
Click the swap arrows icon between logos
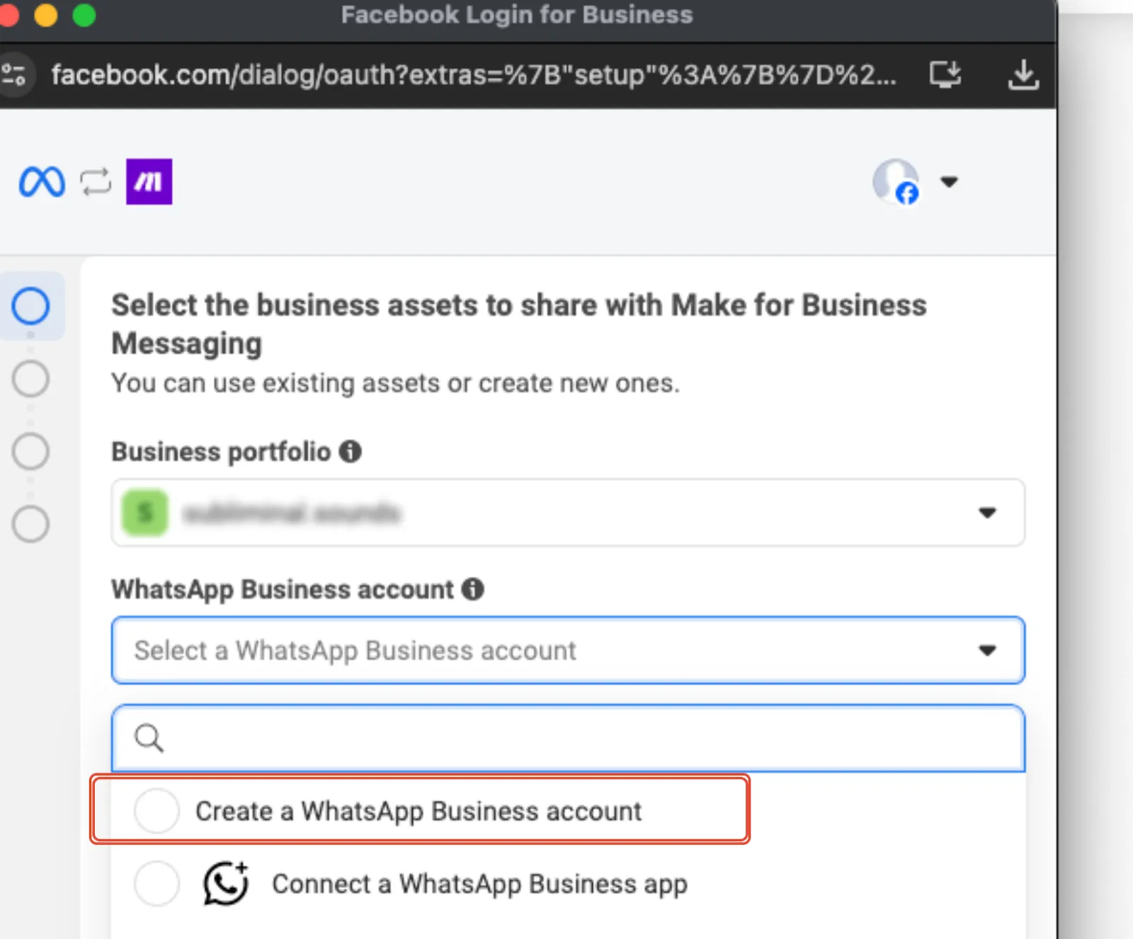tap(96, 182)
